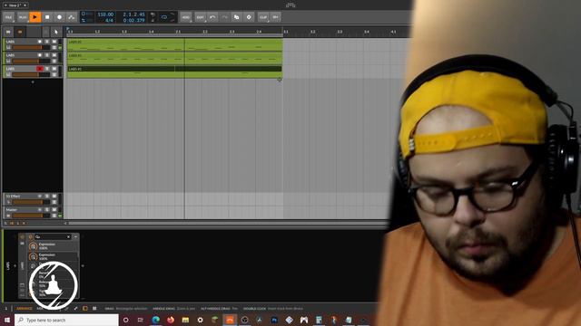Solo the FX Effect track
581x326 pixels.
tap(47, 197)
